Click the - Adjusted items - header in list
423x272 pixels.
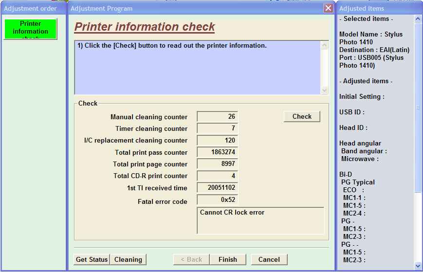366,81
